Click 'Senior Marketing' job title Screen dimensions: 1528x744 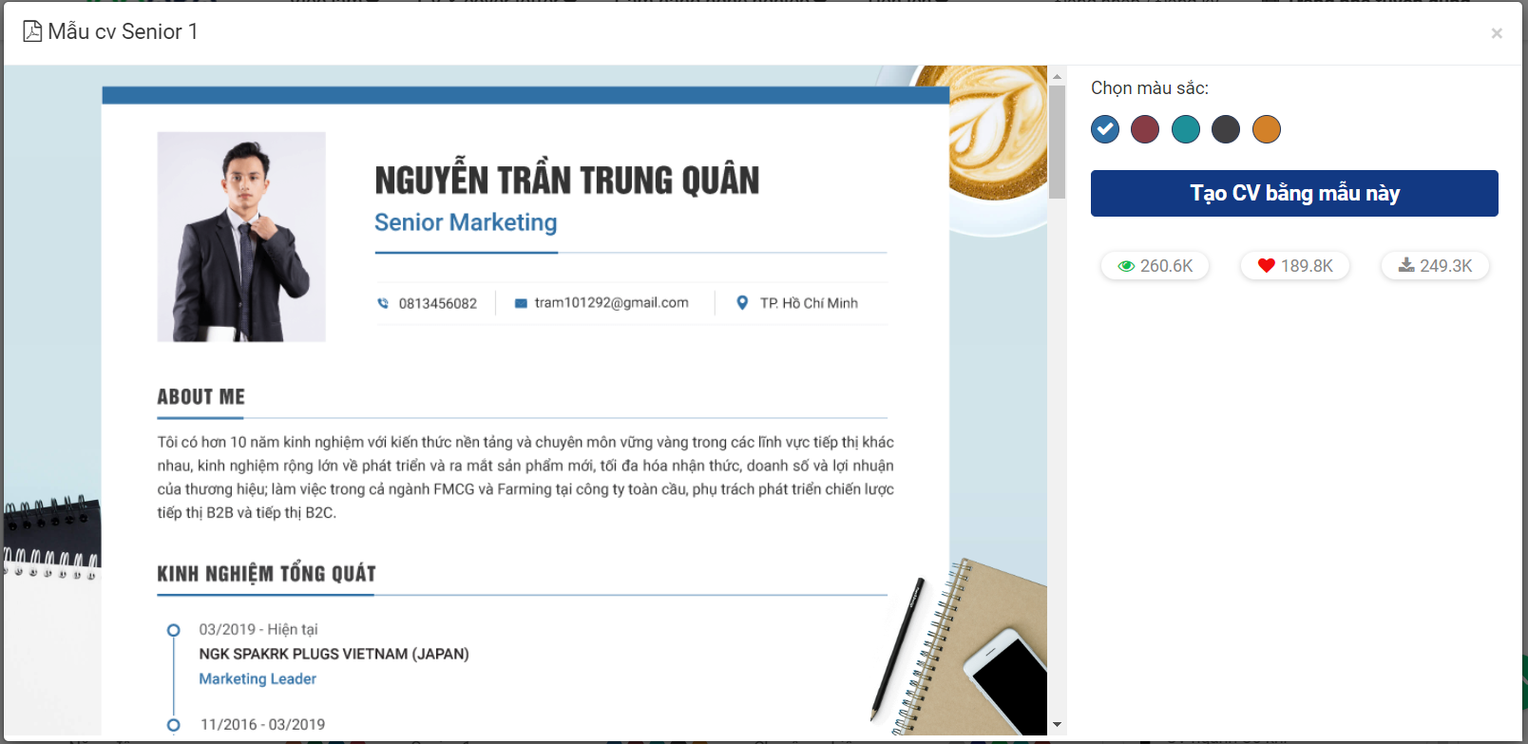point(466,222)
